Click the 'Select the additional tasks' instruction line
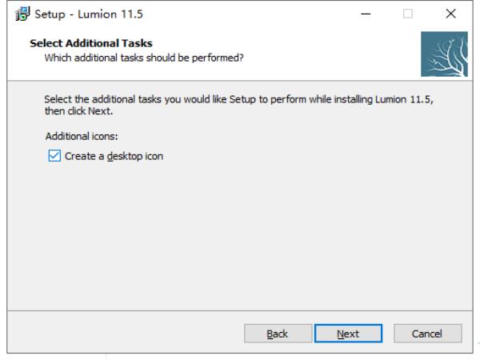The image size is (480, 360). point(238,99)
